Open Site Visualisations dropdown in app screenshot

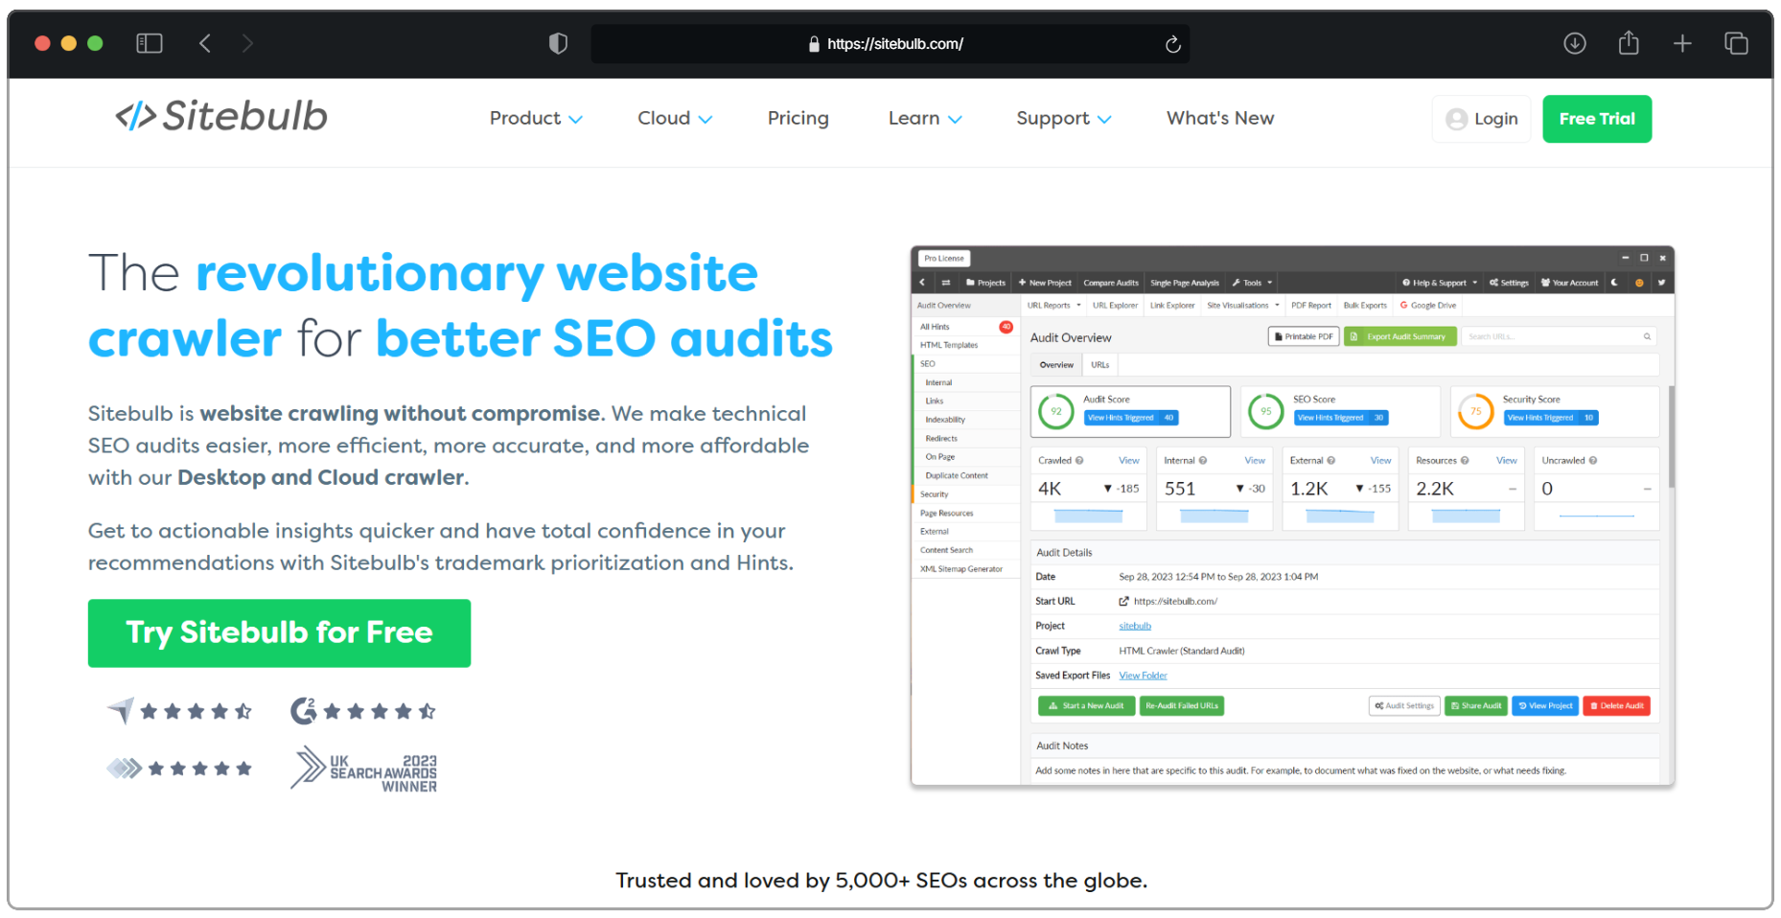(x=1243, y=306)
